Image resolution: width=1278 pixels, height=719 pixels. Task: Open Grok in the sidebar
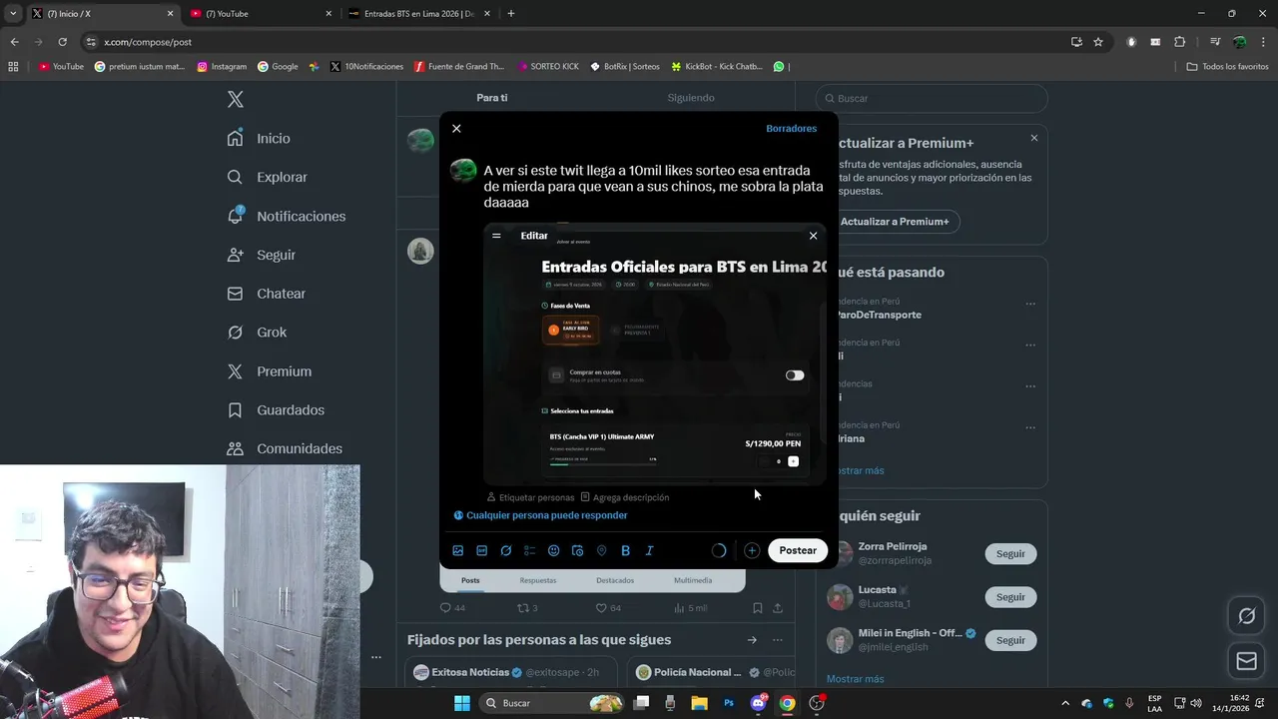click(258, 333)
